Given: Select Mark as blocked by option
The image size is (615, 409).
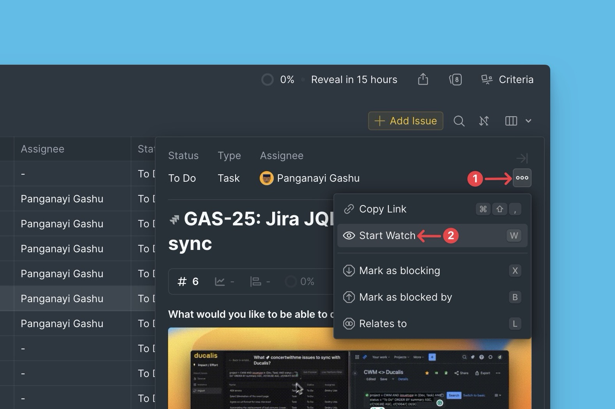Looking at the screenshot, I should tap(405, 297).
